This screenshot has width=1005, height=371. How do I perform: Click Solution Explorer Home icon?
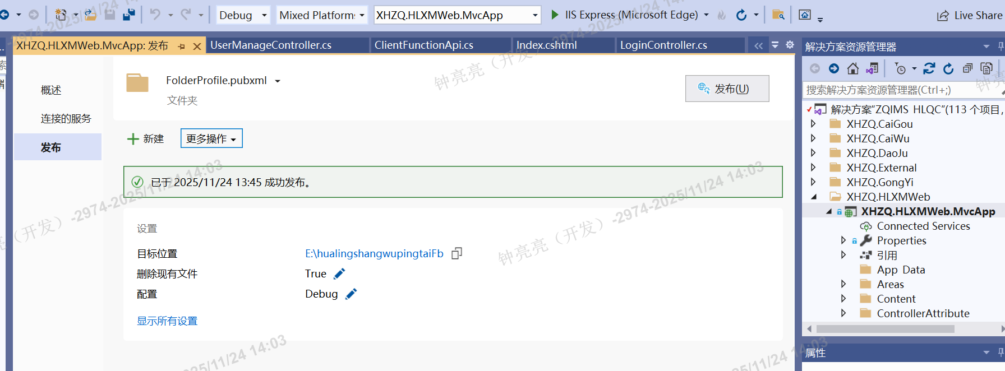pos(853,68)
